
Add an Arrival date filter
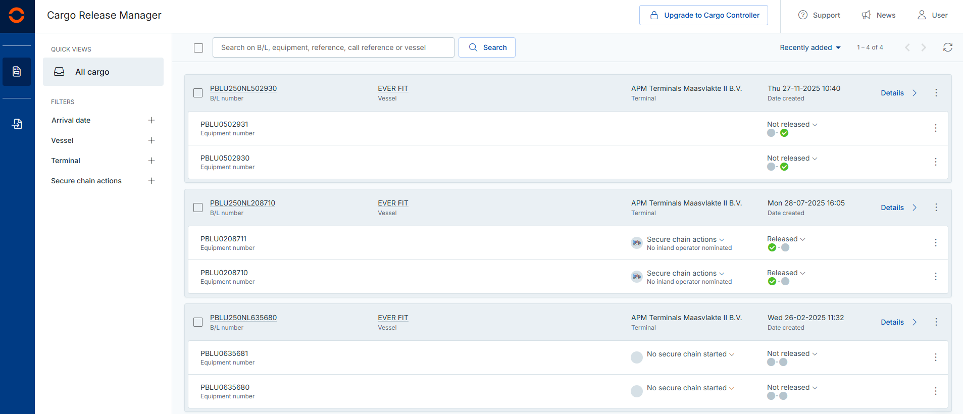point(151,120)
